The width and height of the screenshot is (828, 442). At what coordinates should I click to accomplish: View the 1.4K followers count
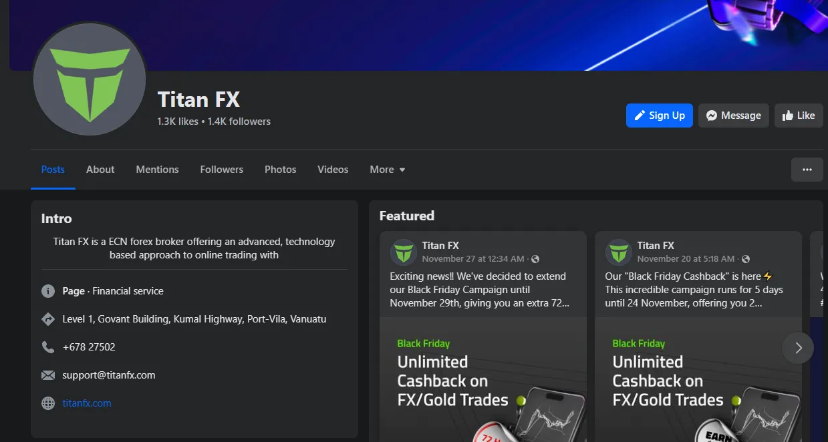click(x=239, y=122)
